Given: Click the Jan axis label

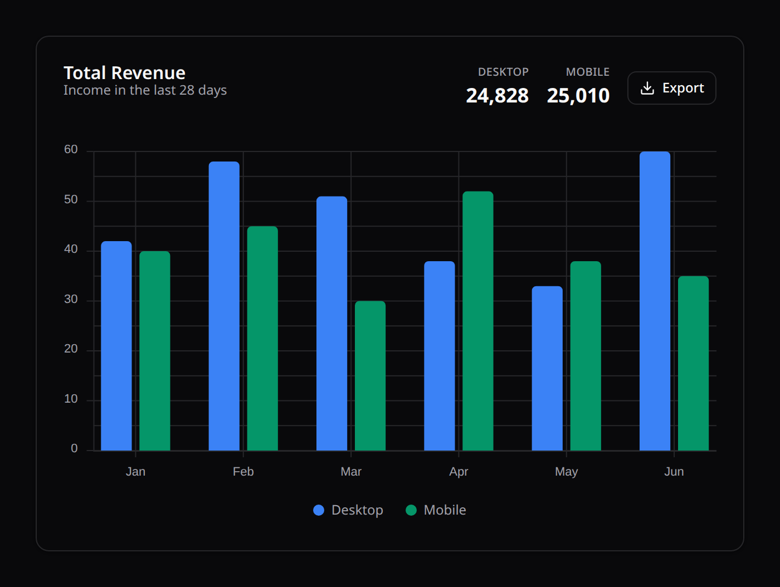Looking at the screenshot, I should pyautogui.click(x=135, y=472).
